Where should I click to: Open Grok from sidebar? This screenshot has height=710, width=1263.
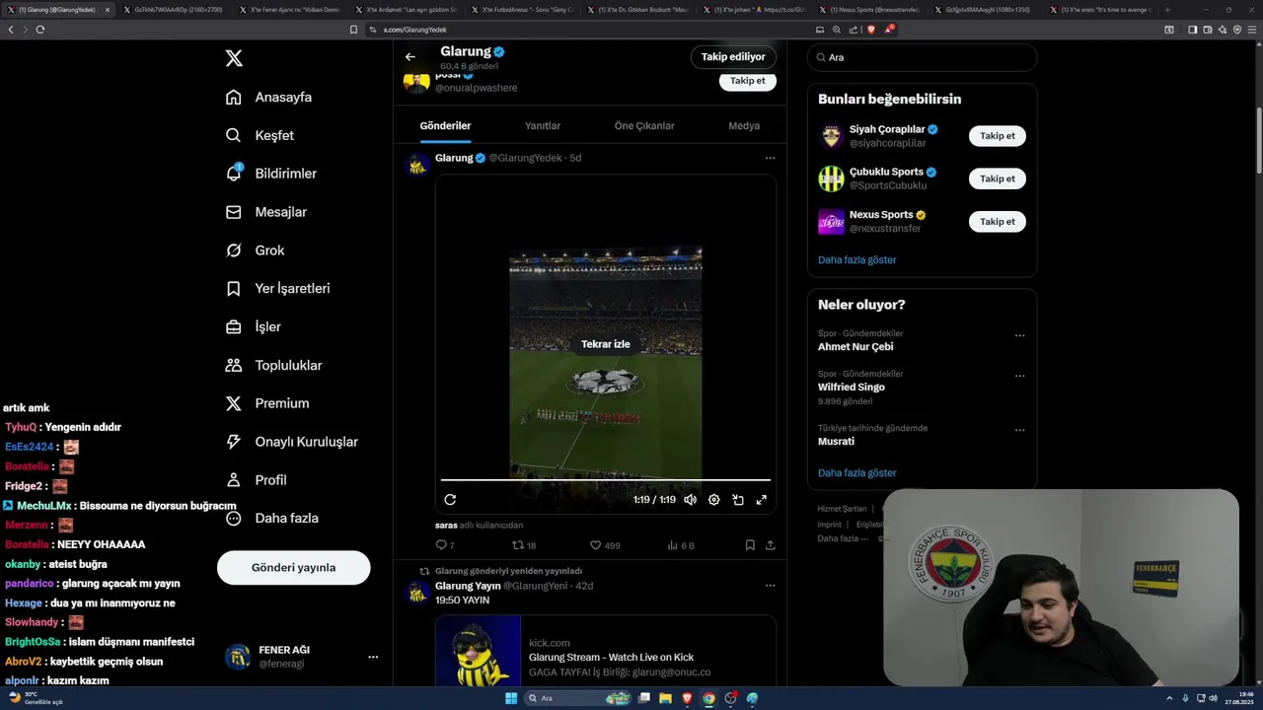(x=255, y=250)
